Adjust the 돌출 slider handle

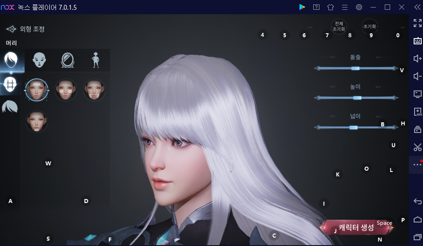355,68
